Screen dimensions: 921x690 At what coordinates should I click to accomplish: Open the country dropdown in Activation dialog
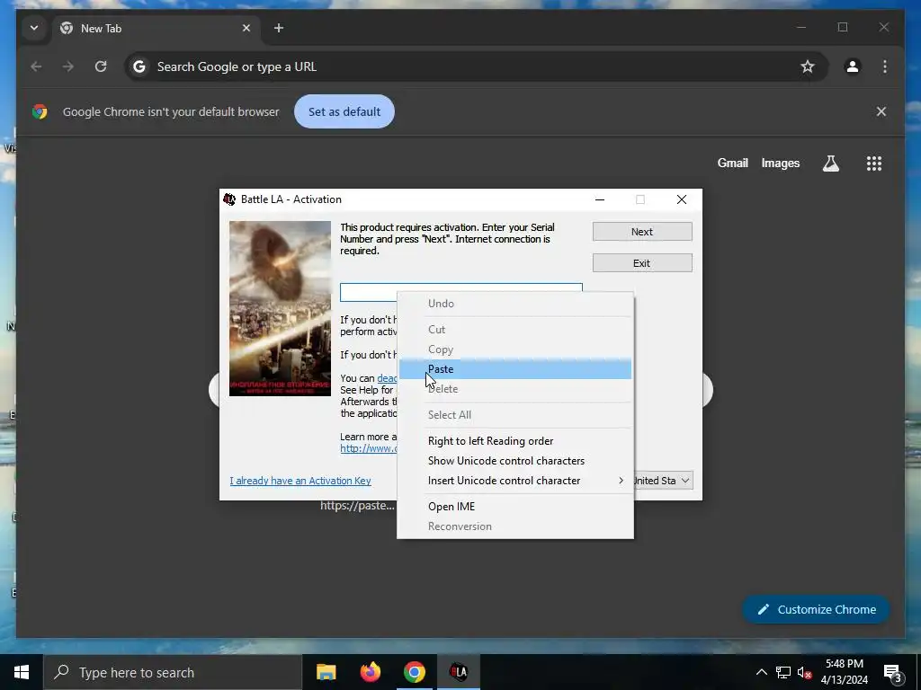[x=663, y=481]
